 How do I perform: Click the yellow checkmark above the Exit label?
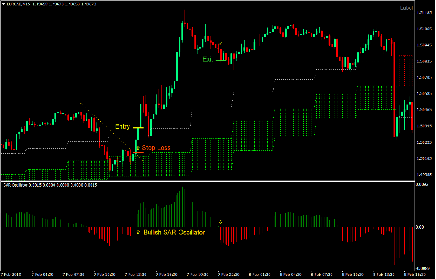[x=220, y=44]
